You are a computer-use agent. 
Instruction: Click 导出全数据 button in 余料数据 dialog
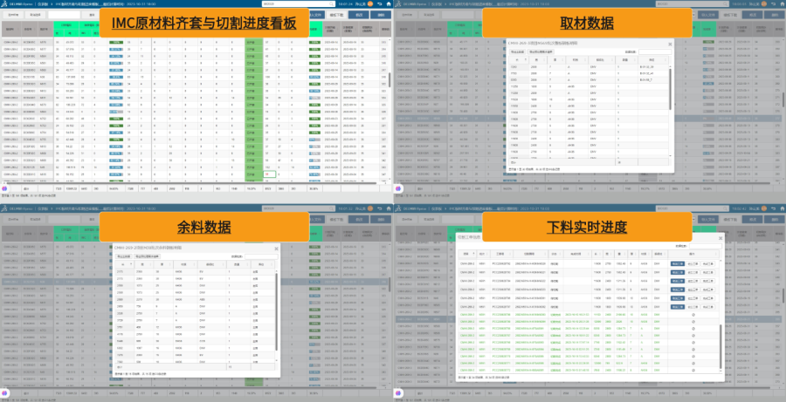pyautogui.click(x=123, y=256)
